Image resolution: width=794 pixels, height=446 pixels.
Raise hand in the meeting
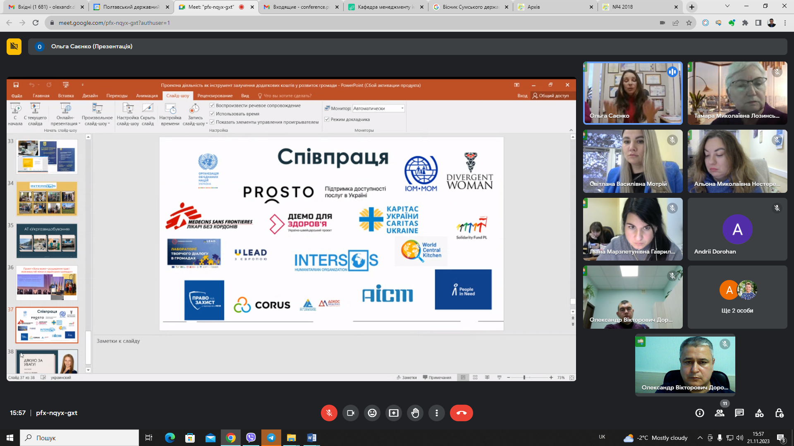click(x=415, y=413)
